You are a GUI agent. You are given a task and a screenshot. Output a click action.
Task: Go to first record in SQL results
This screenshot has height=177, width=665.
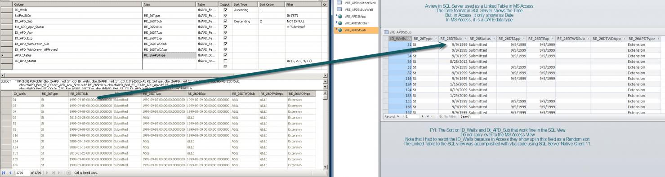pos(4,173)
